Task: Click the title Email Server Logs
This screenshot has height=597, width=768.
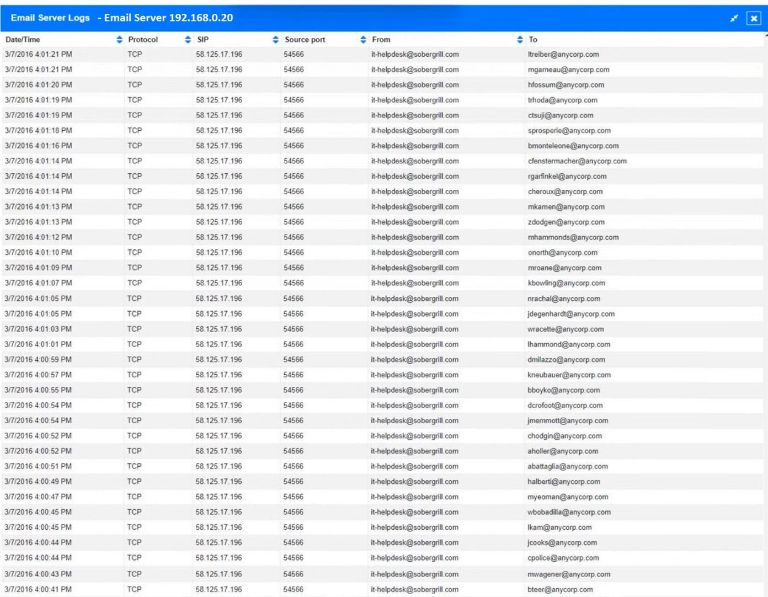Action: tap(50, 18)
